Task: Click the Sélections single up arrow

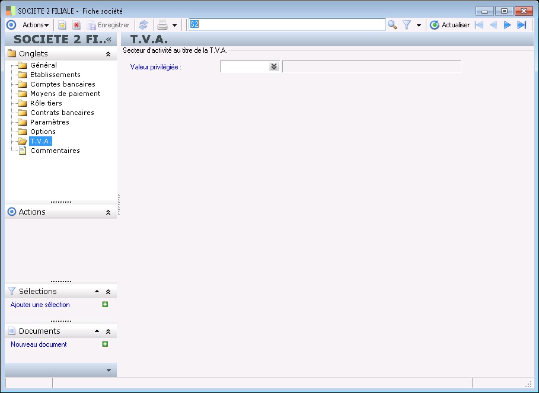Action: coord(97,291)
